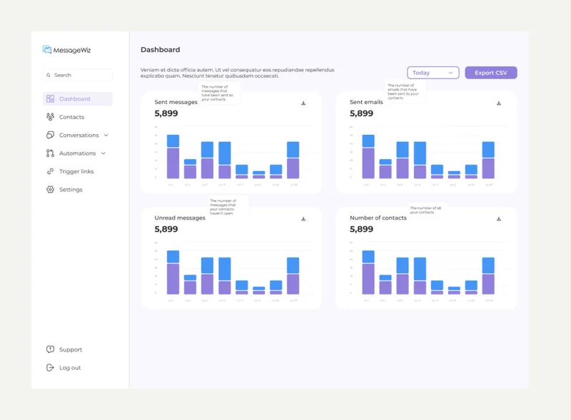Click the Settings gear icon
This screenshot has height=420, width=571.
(50, 190)
